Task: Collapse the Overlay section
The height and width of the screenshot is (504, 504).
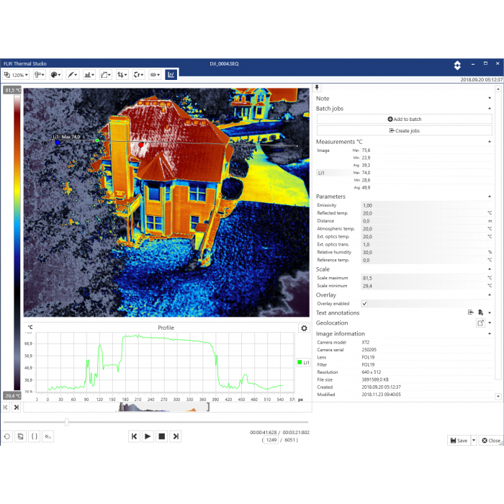Action: click(x=490, y=294)
